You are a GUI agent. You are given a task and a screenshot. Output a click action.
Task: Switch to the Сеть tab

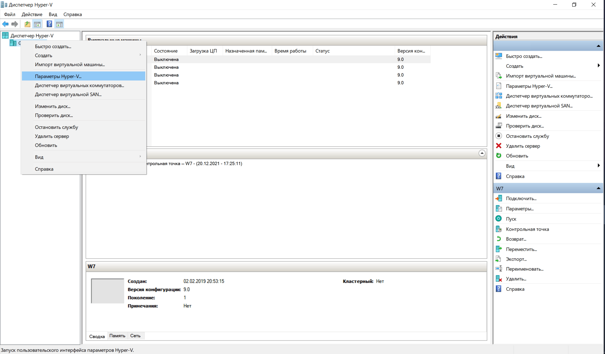135,336
